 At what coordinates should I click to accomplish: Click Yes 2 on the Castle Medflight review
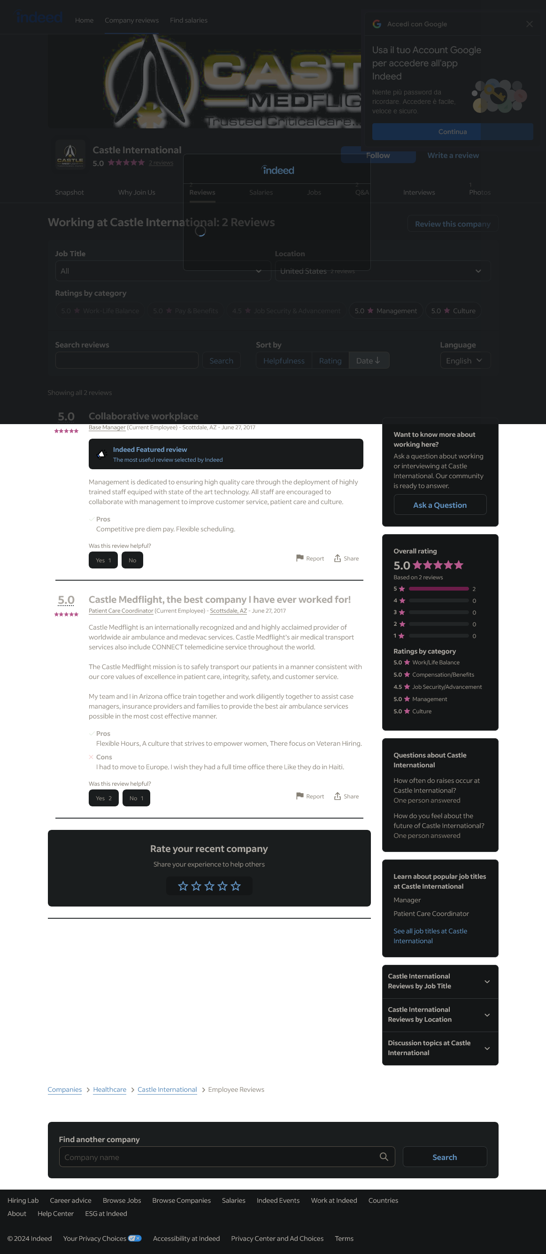(x=104, y=798)
